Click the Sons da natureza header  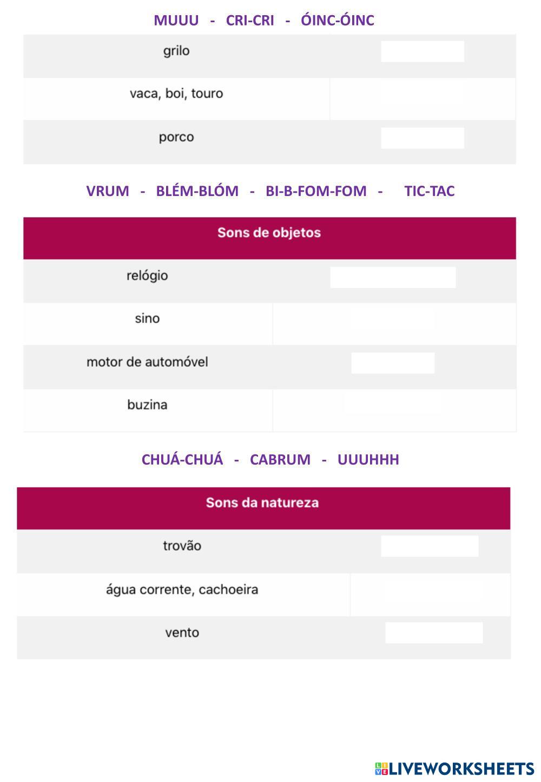pos(262,503)
